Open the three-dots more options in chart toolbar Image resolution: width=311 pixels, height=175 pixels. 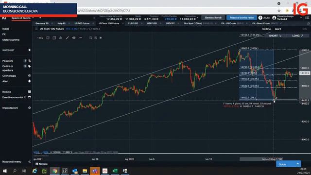[80, 38]
